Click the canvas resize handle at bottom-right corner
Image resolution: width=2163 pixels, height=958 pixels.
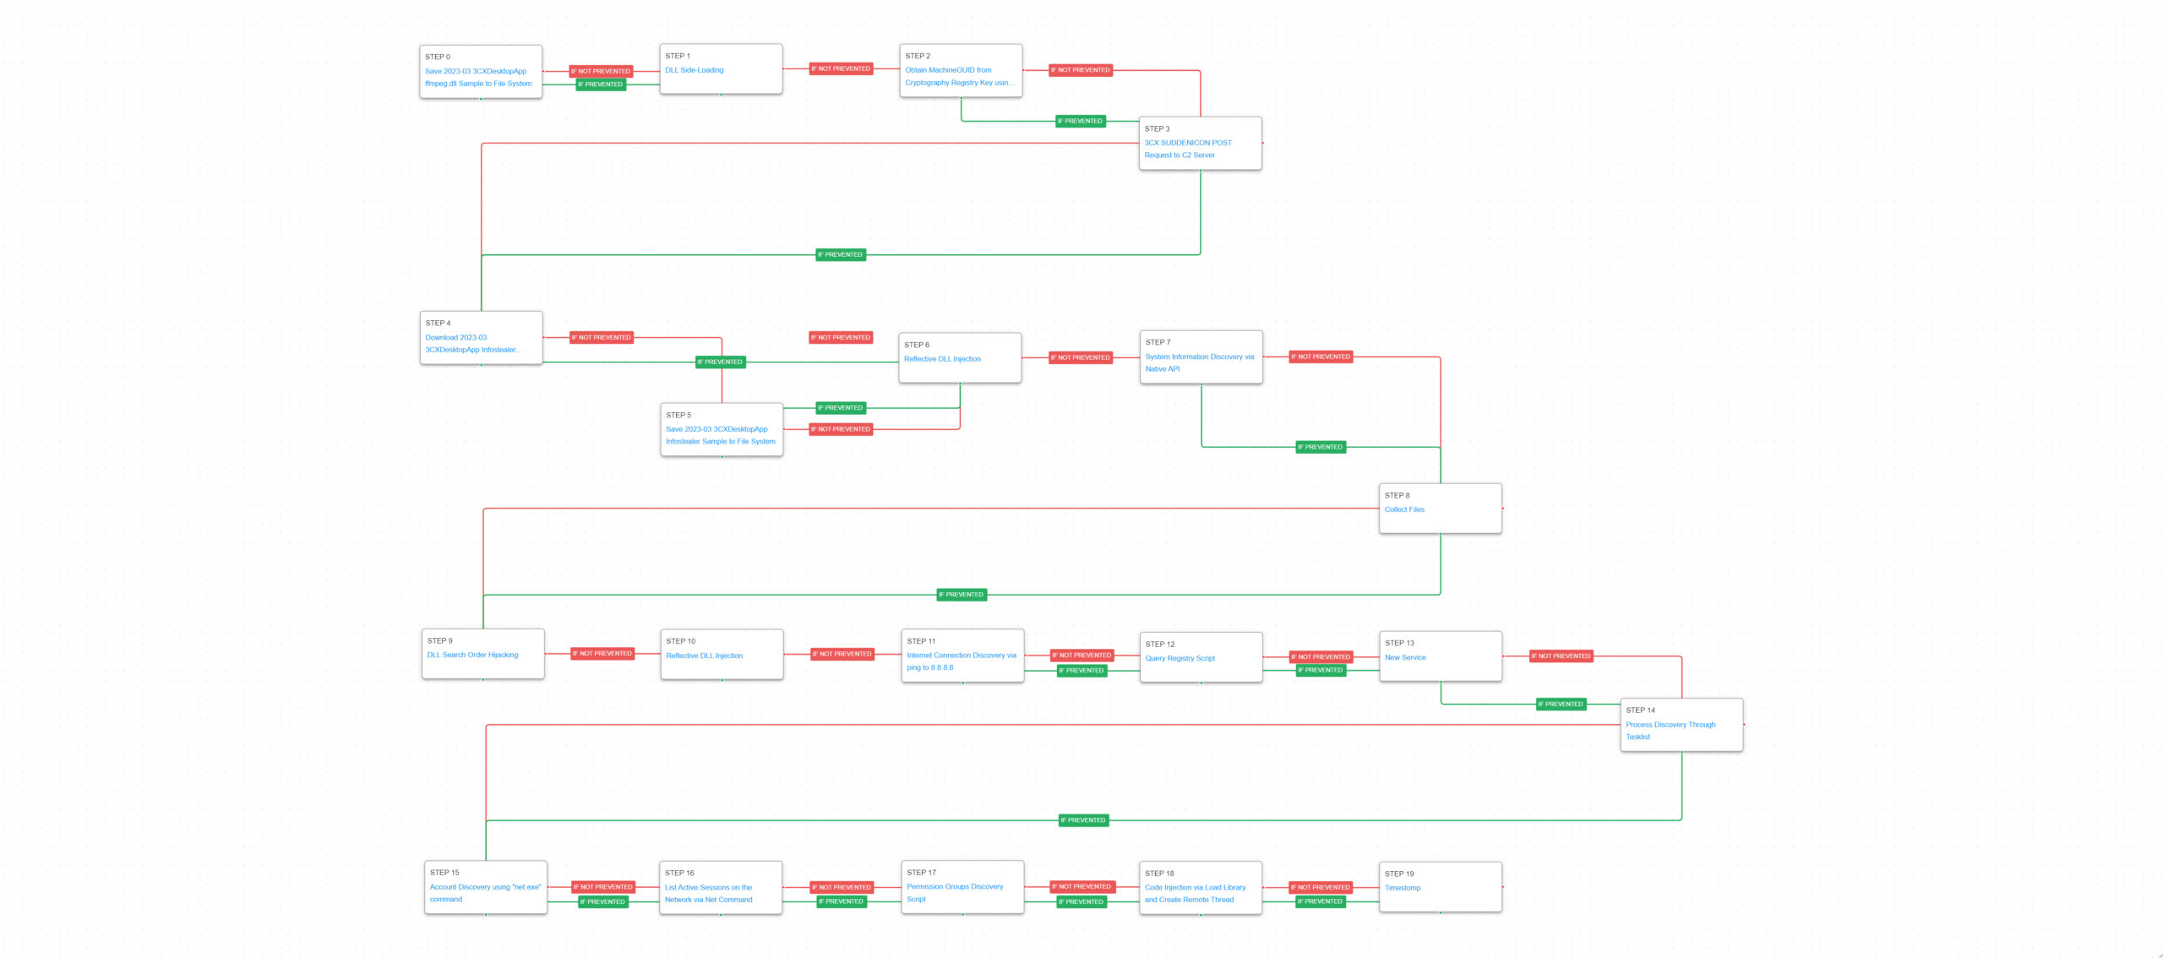pos(2158,954)
